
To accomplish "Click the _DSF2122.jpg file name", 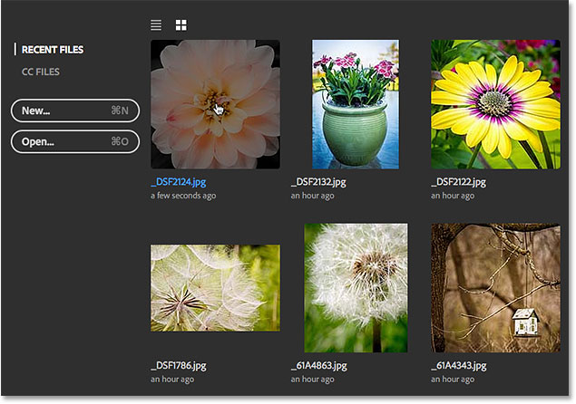I will [x=458, y=182].
